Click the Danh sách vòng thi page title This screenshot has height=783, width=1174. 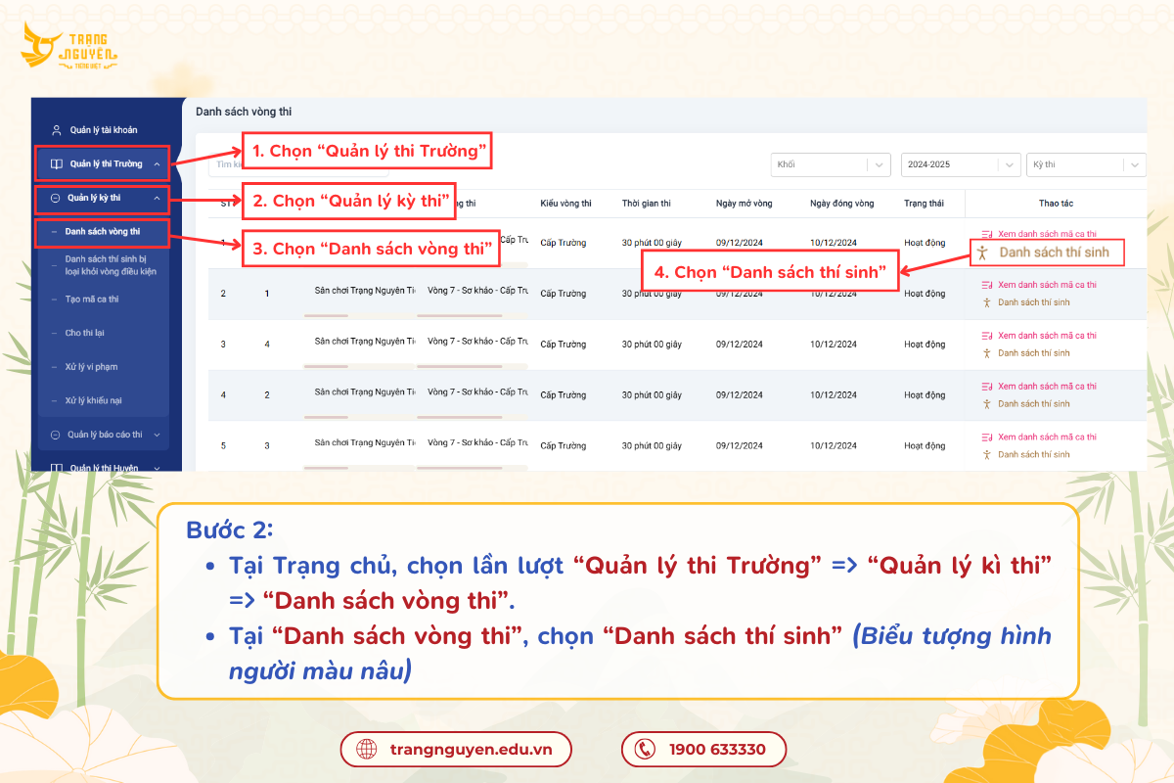(244, 113)
